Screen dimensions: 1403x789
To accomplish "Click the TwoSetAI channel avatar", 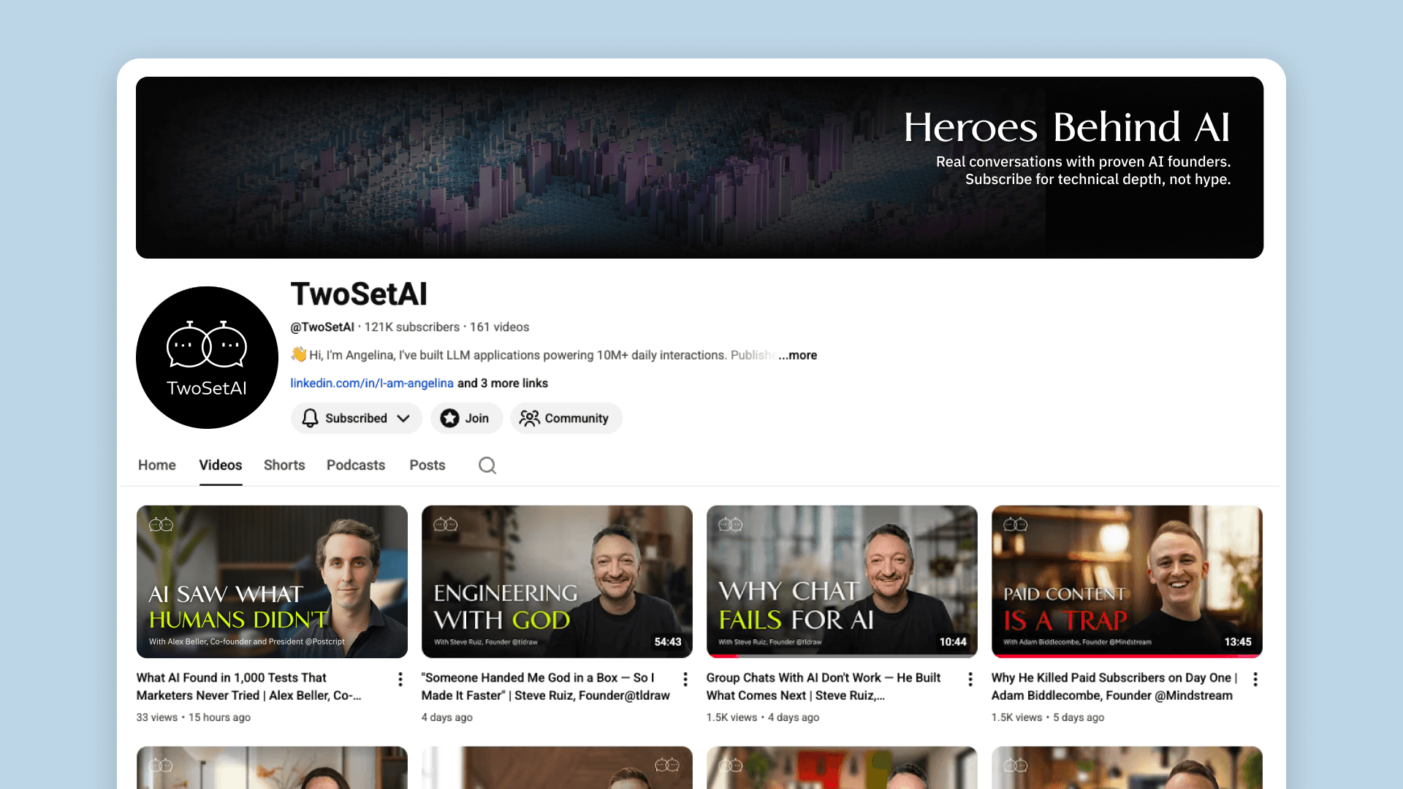I will coord(207,357).
